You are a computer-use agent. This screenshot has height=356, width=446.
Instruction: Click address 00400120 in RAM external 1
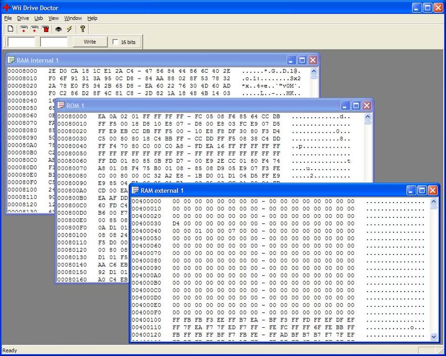(146, 335)
